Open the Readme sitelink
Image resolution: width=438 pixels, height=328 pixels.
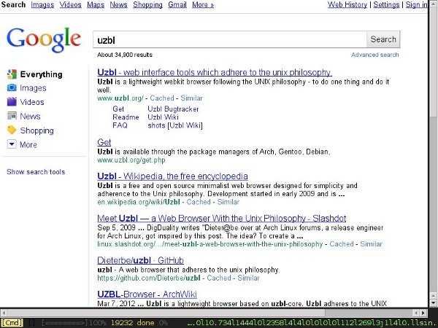click(126, 117)
